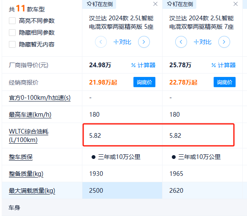
Task: Click 询底价 for 21.98万起 price
Action: (x=144, y=82)
